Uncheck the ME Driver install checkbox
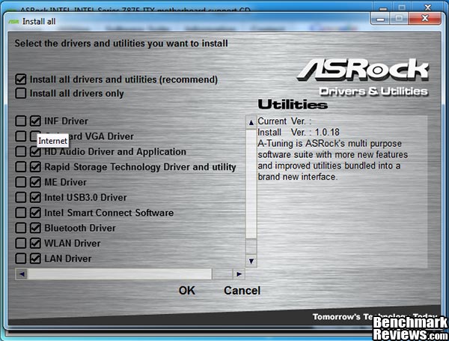Viewport: 449px width, 341px height. point(35,182)
